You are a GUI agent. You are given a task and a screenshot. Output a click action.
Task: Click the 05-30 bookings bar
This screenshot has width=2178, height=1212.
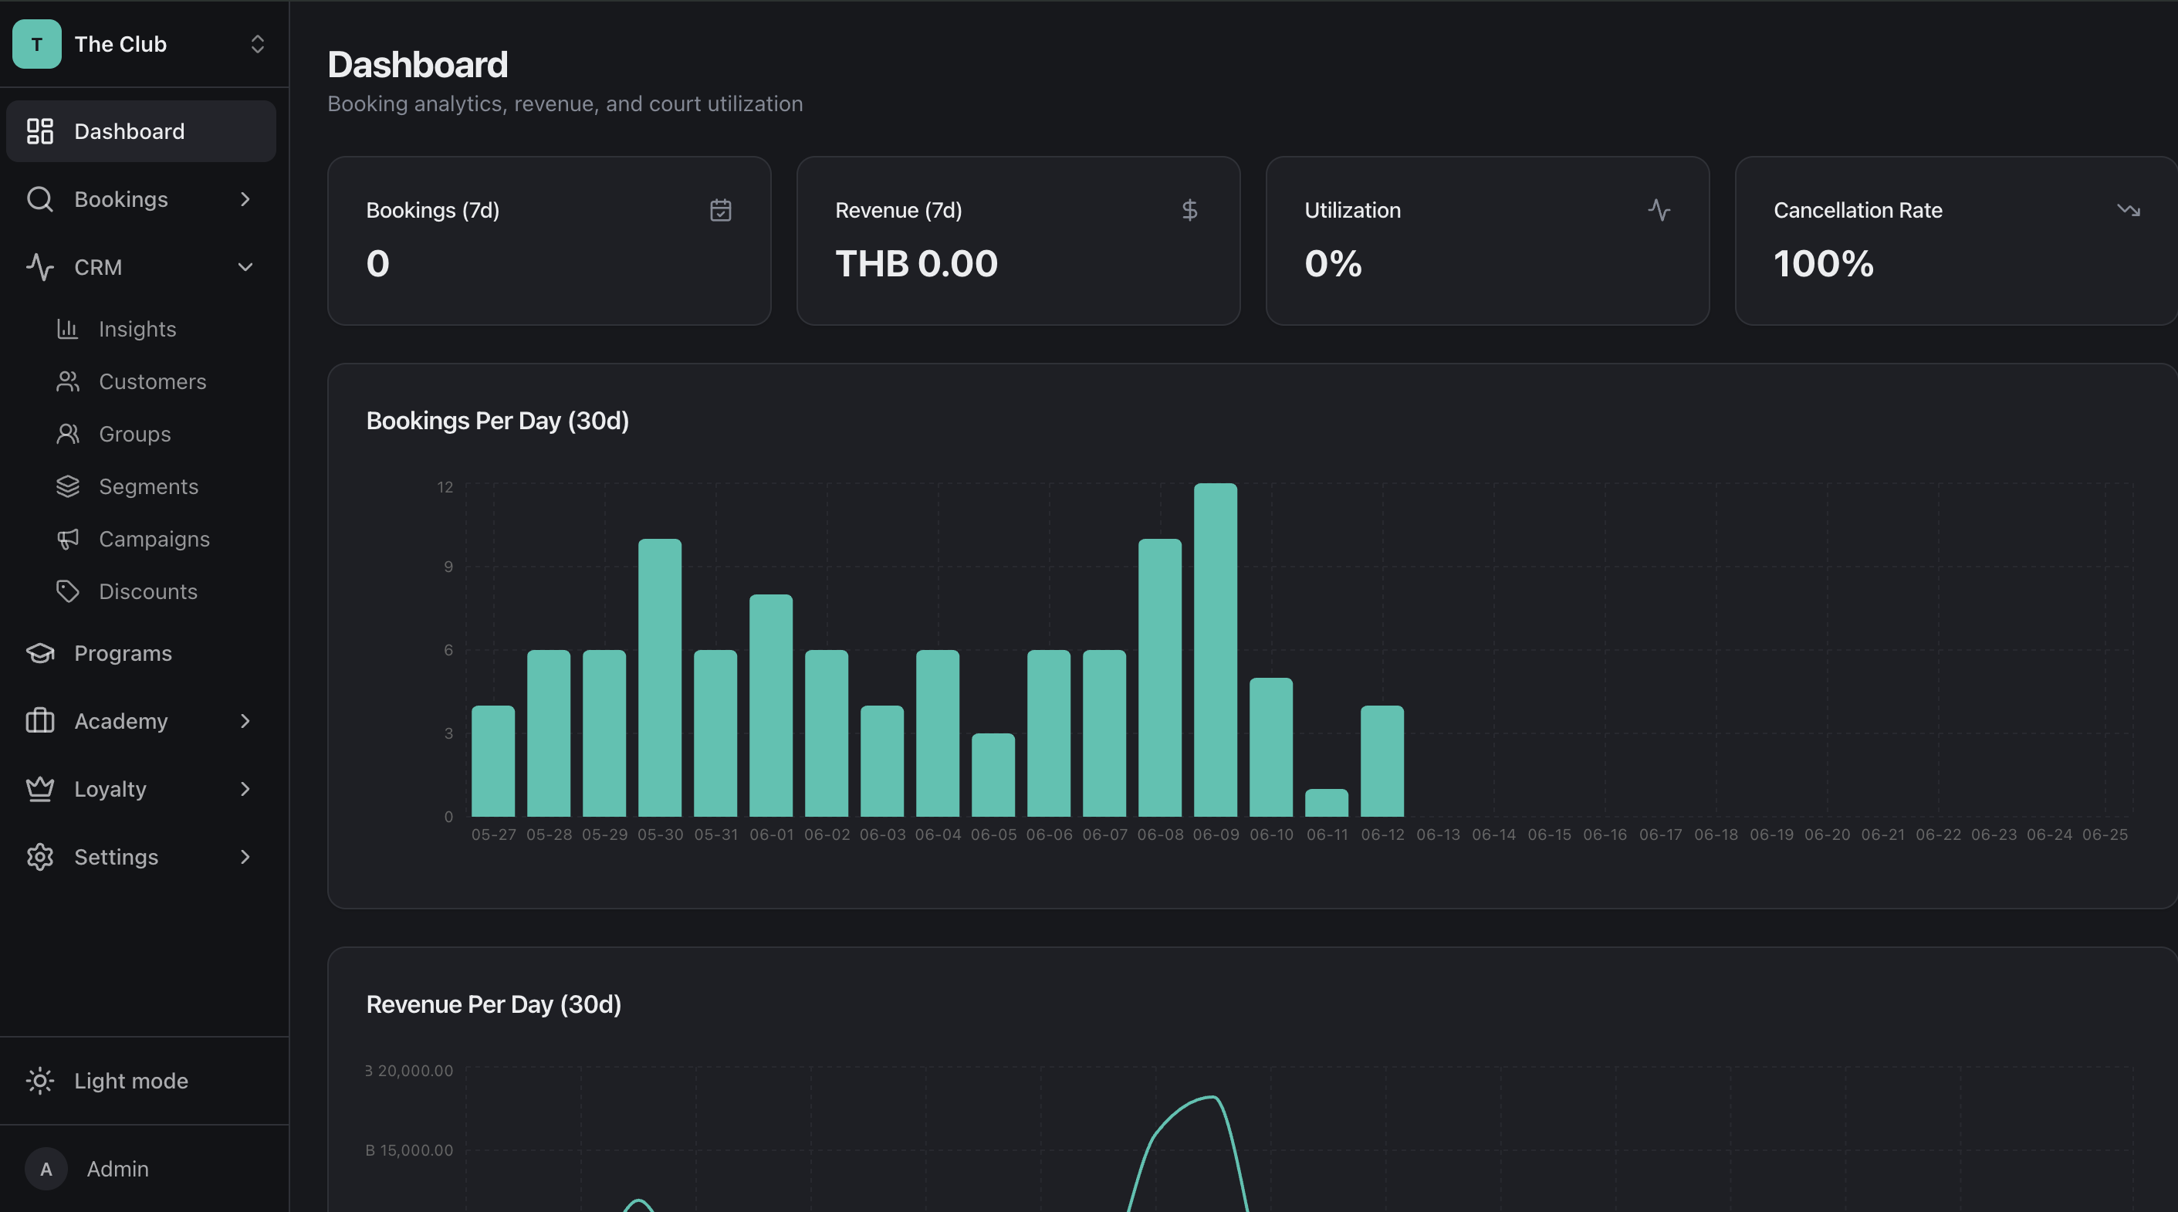(x=659, y=678)
